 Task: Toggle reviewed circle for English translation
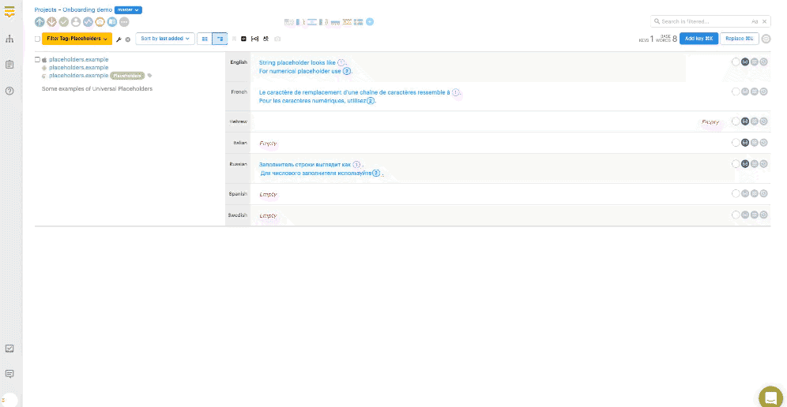point(736,62)
